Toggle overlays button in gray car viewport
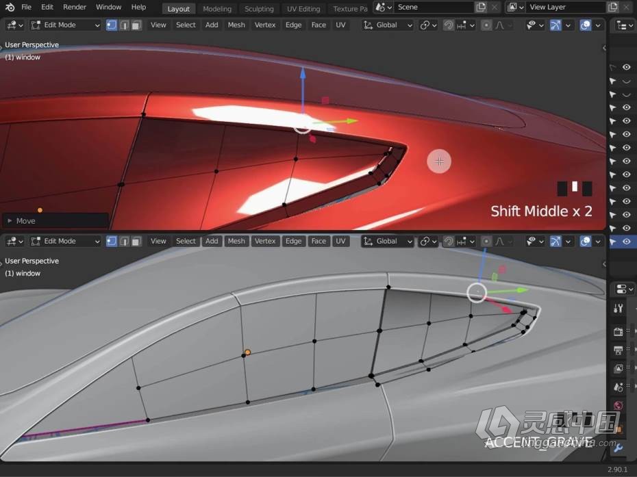Screen dimensions: 637x477 click(x=586, y=242)
